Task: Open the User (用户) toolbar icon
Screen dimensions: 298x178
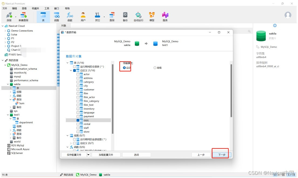Action: pyautogui.click(x=83, y=17)
